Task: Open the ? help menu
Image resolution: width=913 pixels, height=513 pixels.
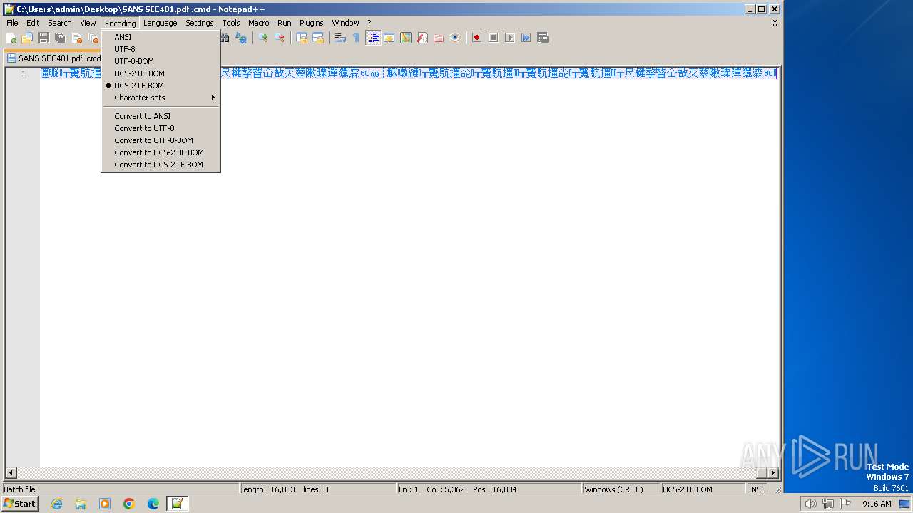Action: tap(369, 23)
